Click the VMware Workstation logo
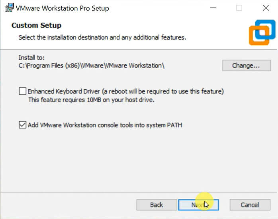This screenshot has height=219, width=278. tap(262, 32)
